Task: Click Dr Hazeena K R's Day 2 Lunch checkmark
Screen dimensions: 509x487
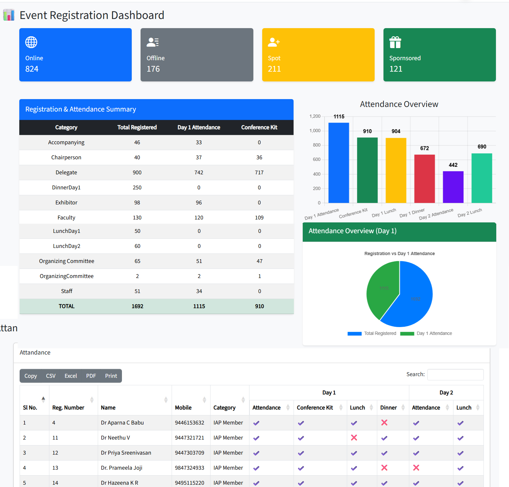Action: [460, 483]
